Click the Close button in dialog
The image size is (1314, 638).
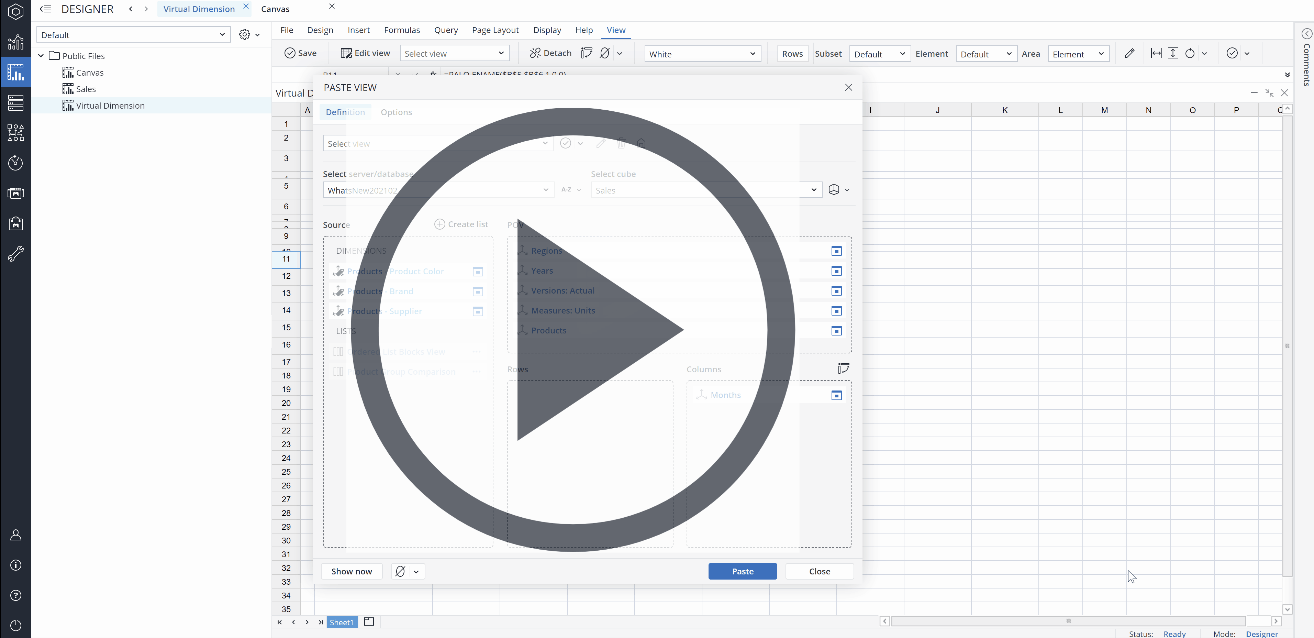[x=819, y=571]
